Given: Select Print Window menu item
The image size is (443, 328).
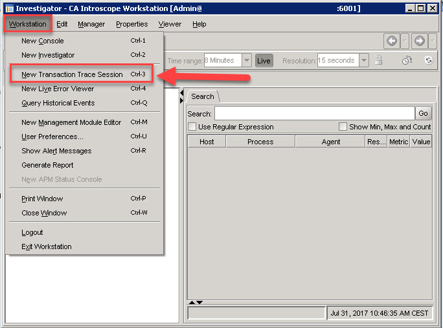Looking at the screenshot, I should point(84,199).
